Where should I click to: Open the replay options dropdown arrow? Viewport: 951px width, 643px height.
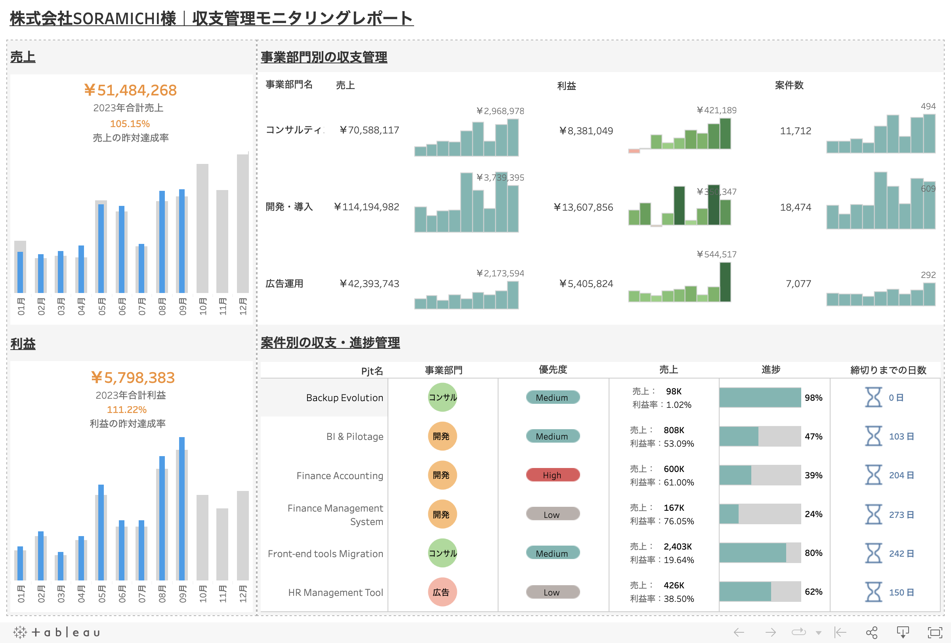[818, 633]
